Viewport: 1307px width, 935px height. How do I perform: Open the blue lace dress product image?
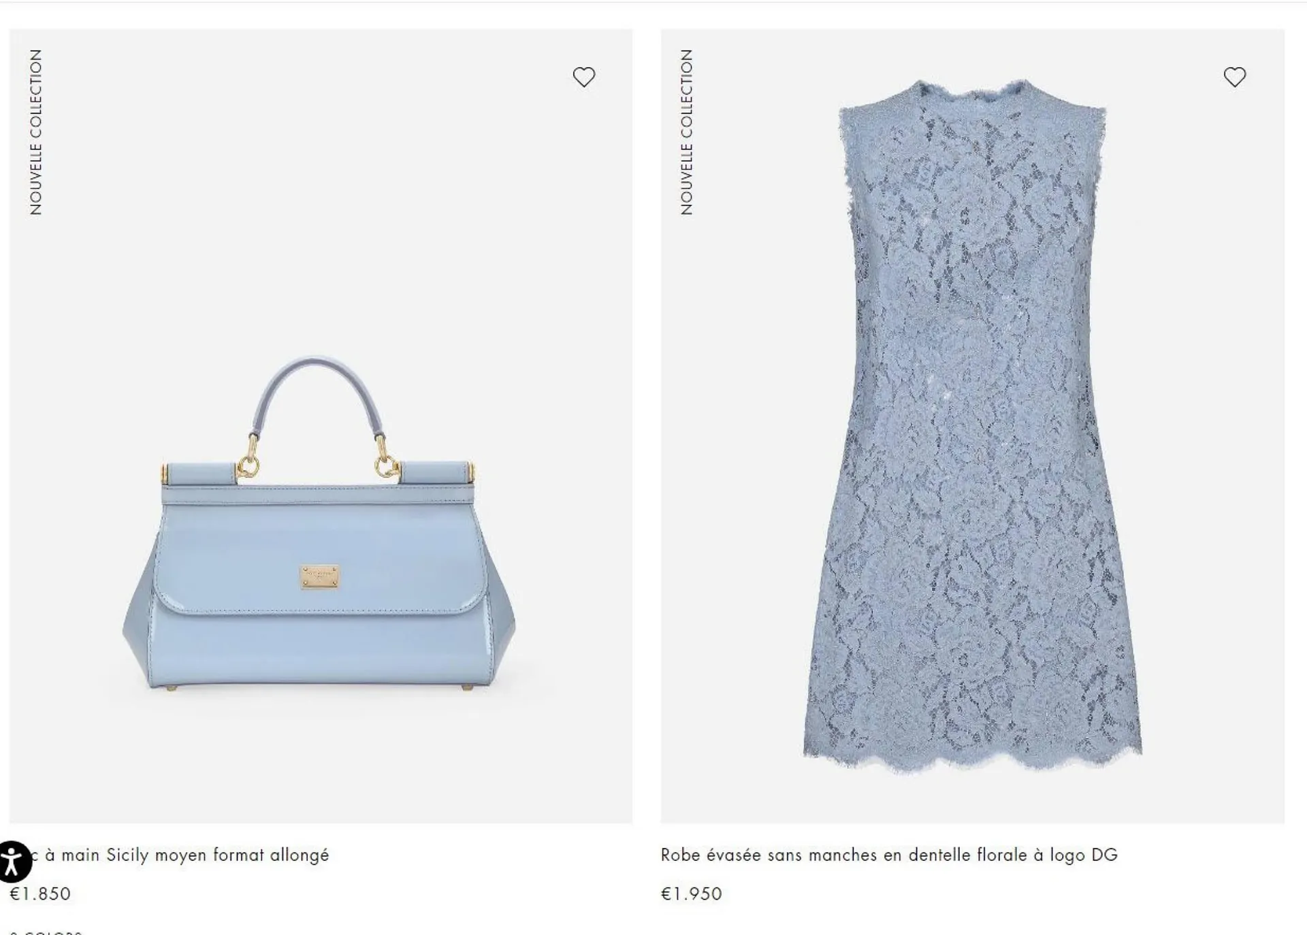tap(972, 426)
